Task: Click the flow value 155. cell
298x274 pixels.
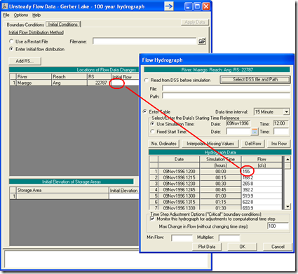Action: pos(262,171)
